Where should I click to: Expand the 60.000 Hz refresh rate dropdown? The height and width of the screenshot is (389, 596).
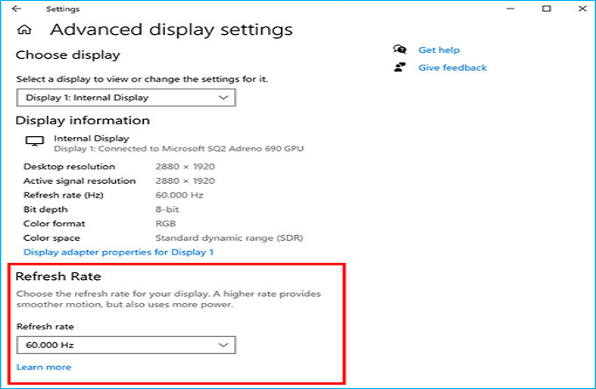(126, 345)
